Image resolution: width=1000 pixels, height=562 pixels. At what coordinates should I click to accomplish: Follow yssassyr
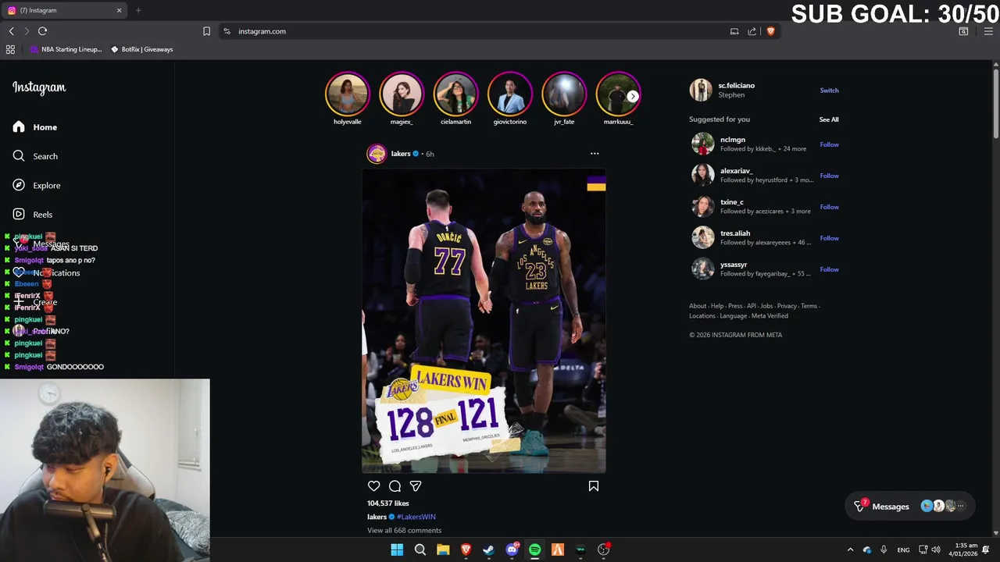829,269
